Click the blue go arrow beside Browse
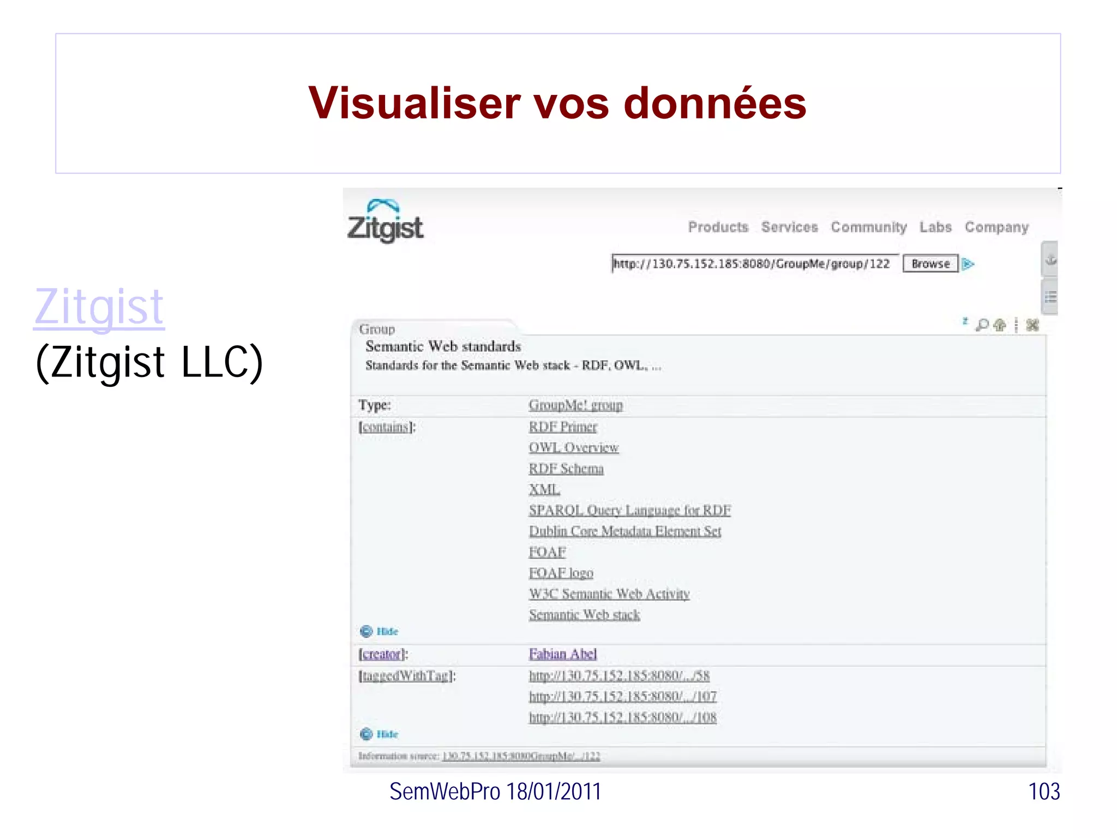1117x838 pixels. [x=968, y=264]
